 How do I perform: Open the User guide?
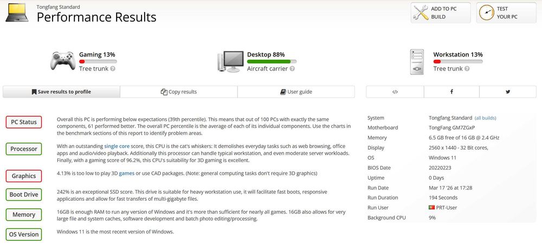click(296, 92)
